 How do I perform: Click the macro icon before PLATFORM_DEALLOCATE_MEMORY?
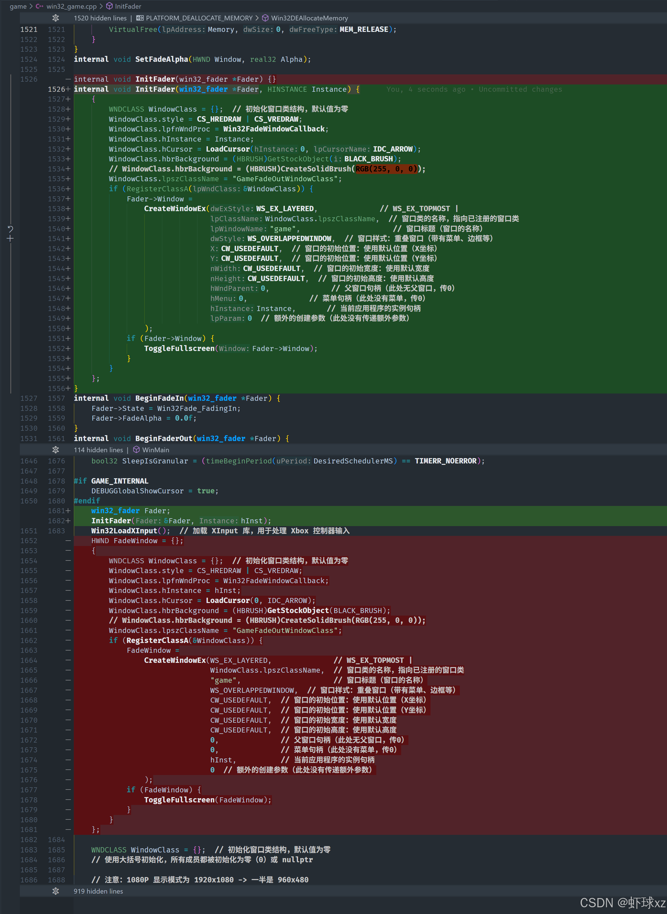[x=140, y=18]
